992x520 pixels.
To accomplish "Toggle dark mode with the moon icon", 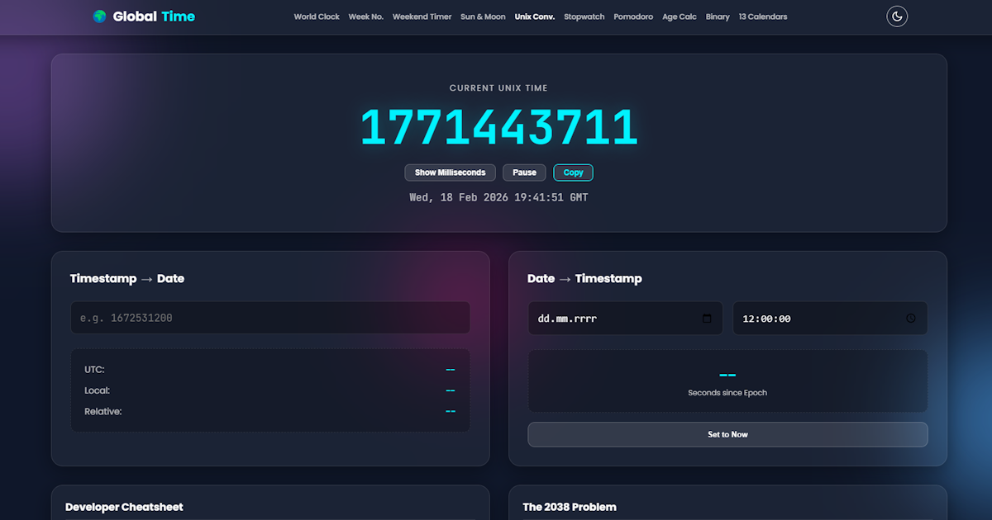I will pos(897,17).
